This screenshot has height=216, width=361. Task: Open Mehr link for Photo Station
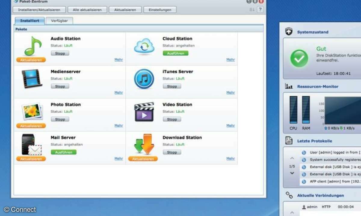point(119,126)
